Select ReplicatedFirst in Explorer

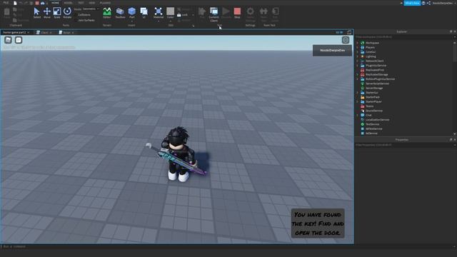375,70
